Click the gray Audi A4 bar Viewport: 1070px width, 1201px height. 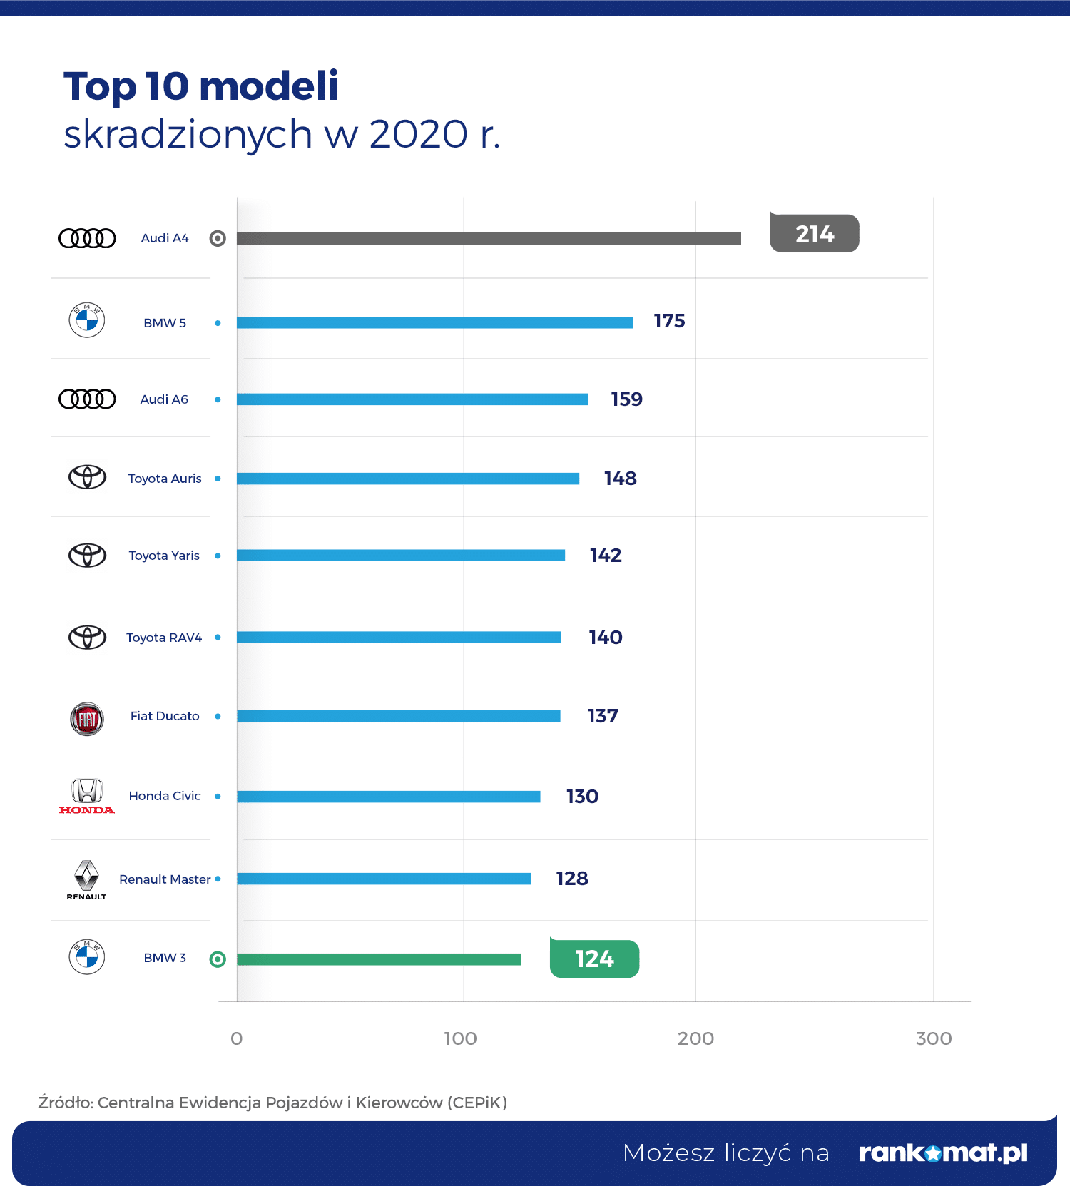(x=489, y=239)
